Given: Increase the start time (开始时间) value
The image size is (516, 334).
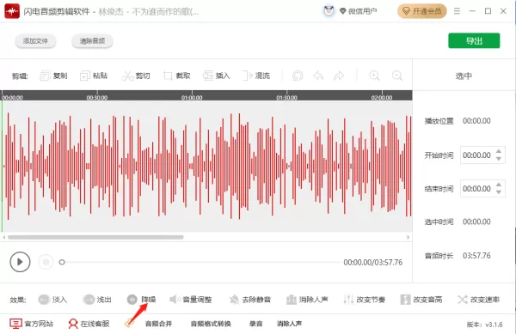Looking at the screenshot, I should pyautogui.click(x=499, y=151).
